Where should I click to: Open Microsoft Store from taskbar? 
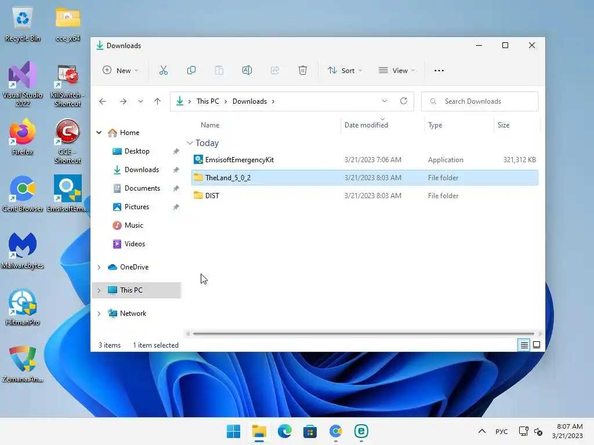click(310, 431)
